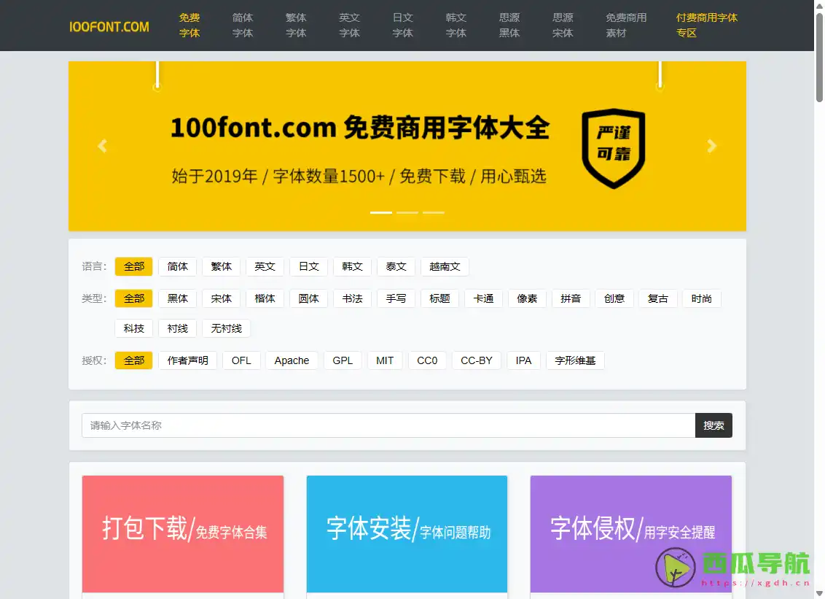
Task: Switch to 英文字体 section
Action: pos(349,26)
